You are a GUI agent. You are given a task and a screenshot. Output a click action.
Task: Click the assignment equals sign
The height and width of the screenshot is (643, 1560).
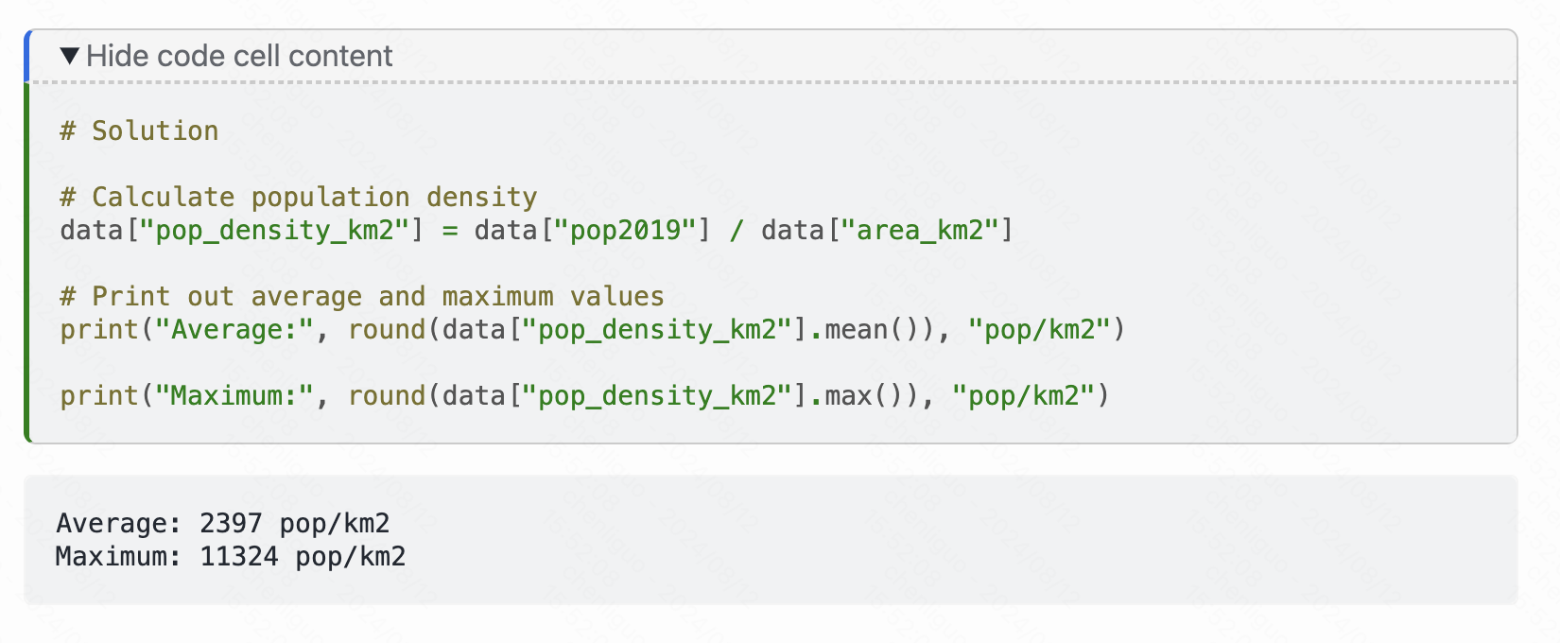coord(449,230)
